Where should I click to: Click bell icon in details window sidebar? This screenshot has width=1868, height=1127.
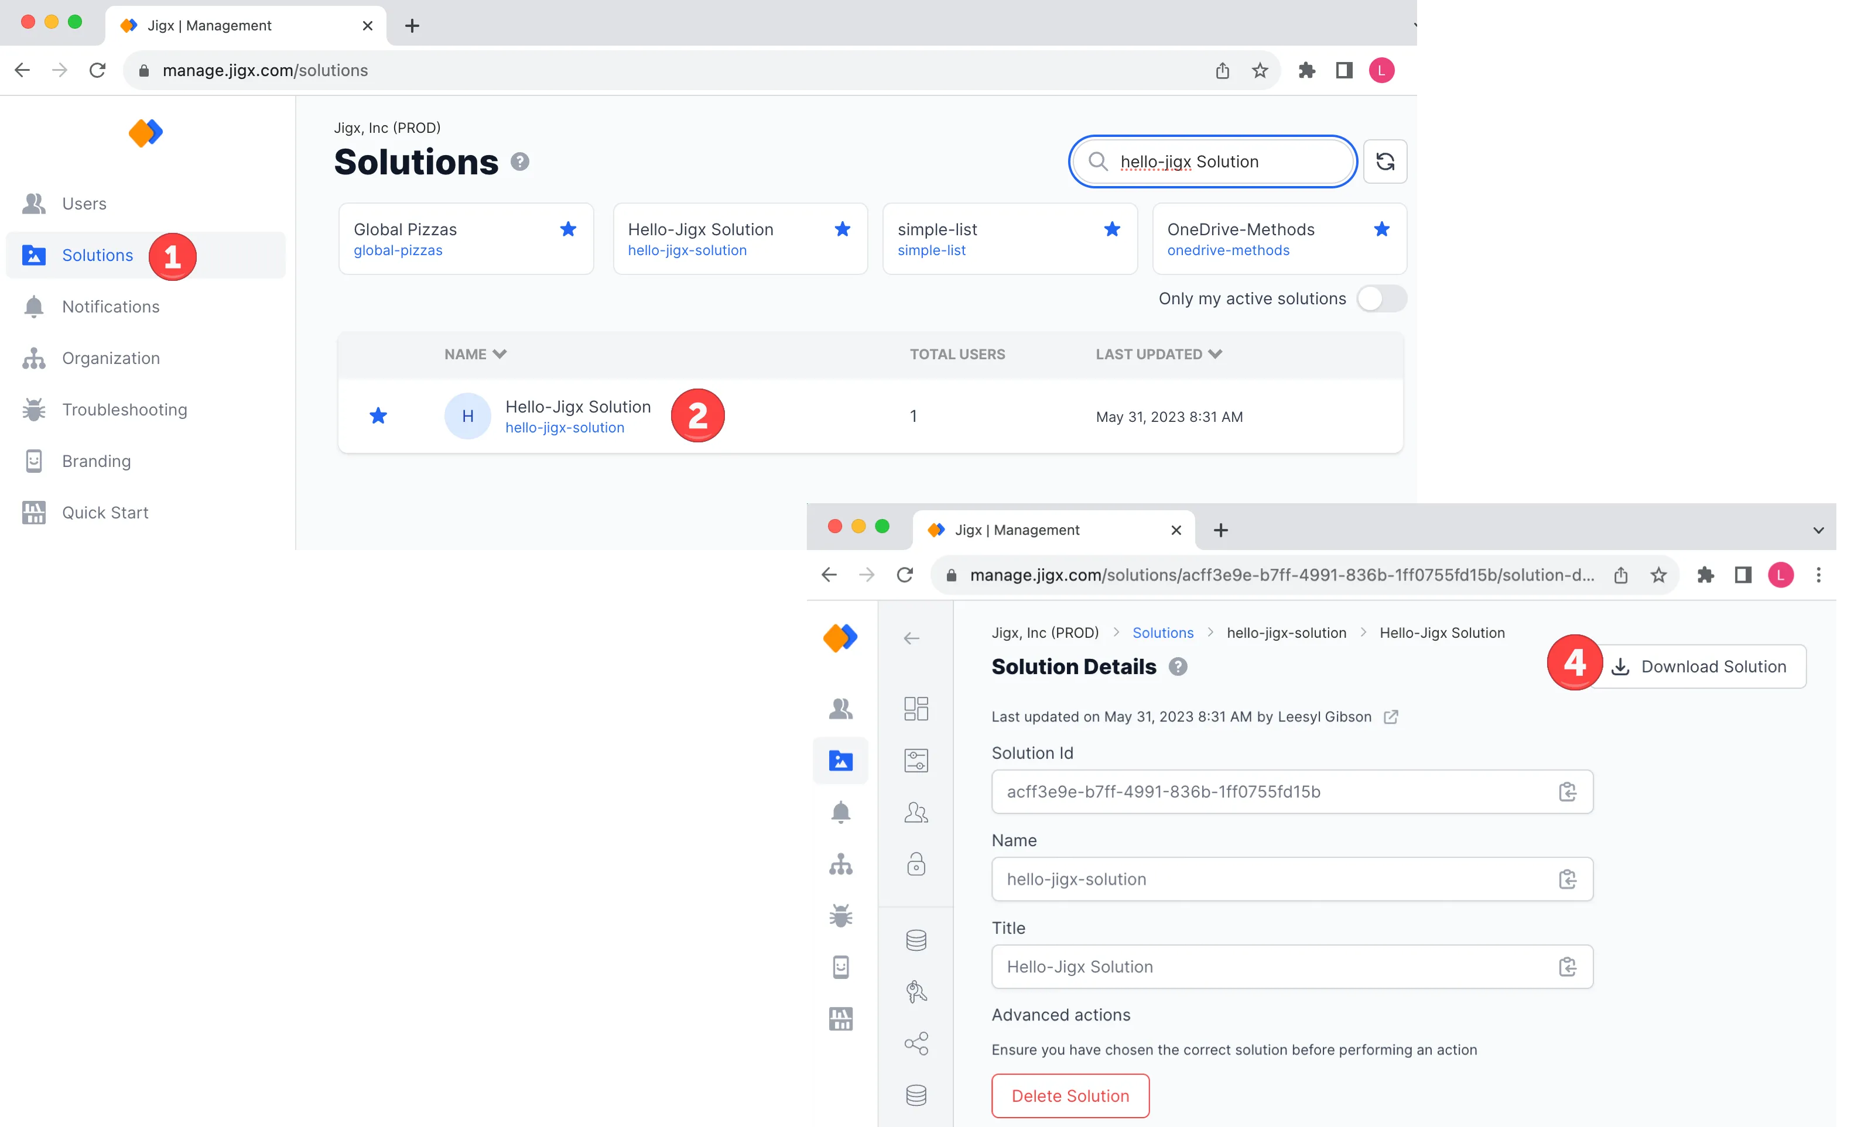841,812
